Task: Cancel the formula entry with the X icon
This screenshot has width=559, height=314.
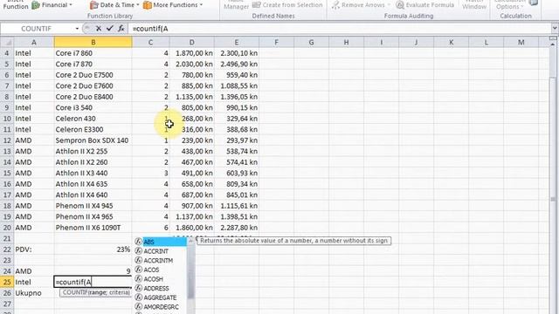Action: (99, 29)
